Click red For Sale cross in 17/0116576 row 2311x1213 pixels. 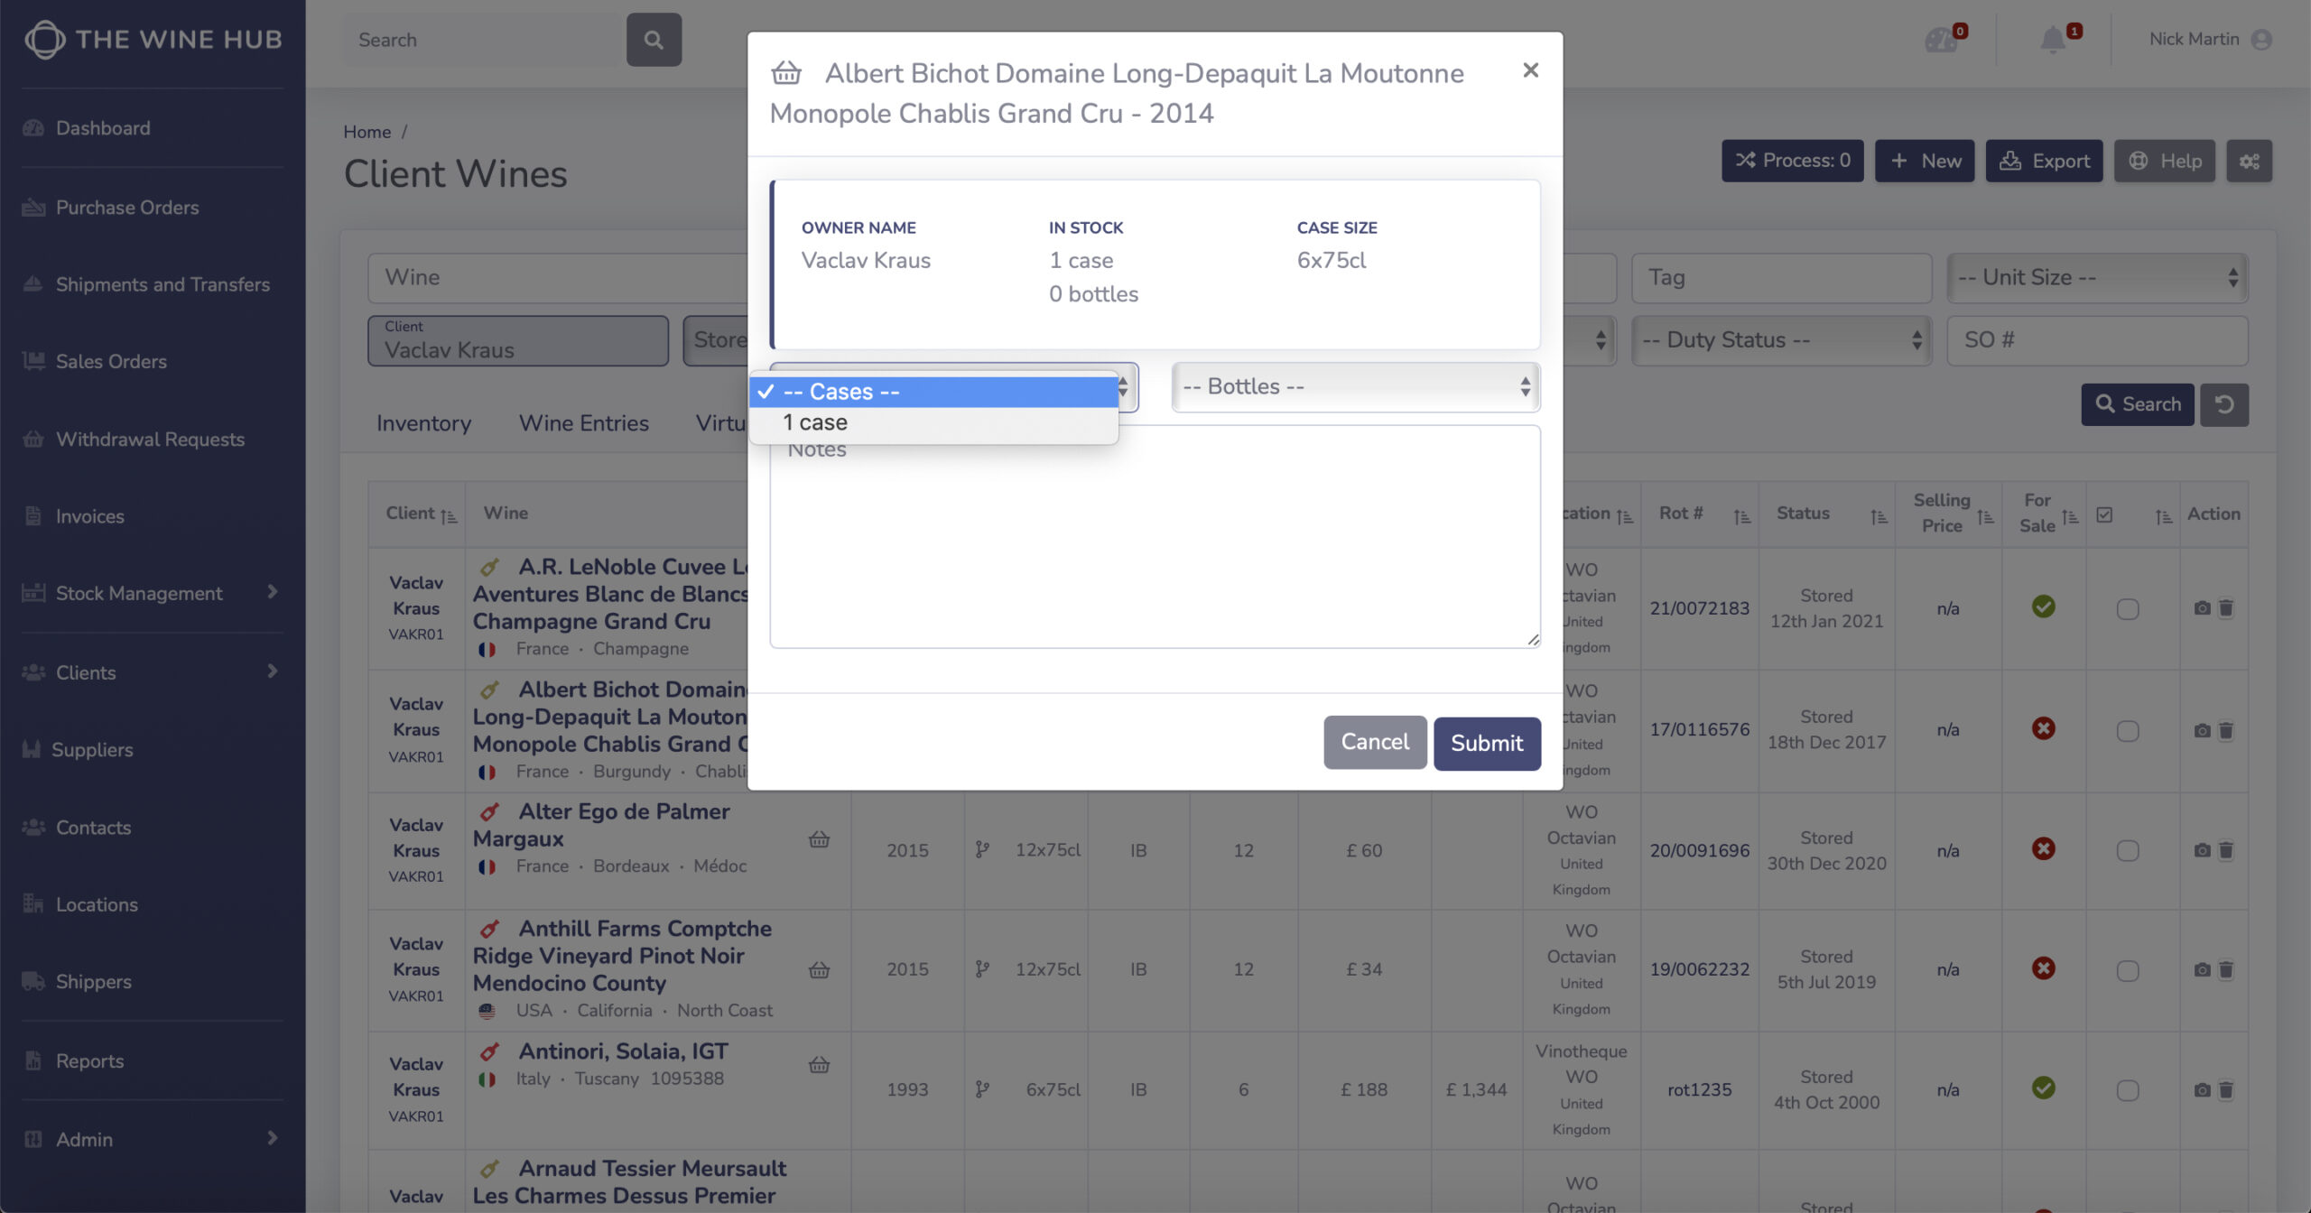click(x=2044, y=728)
